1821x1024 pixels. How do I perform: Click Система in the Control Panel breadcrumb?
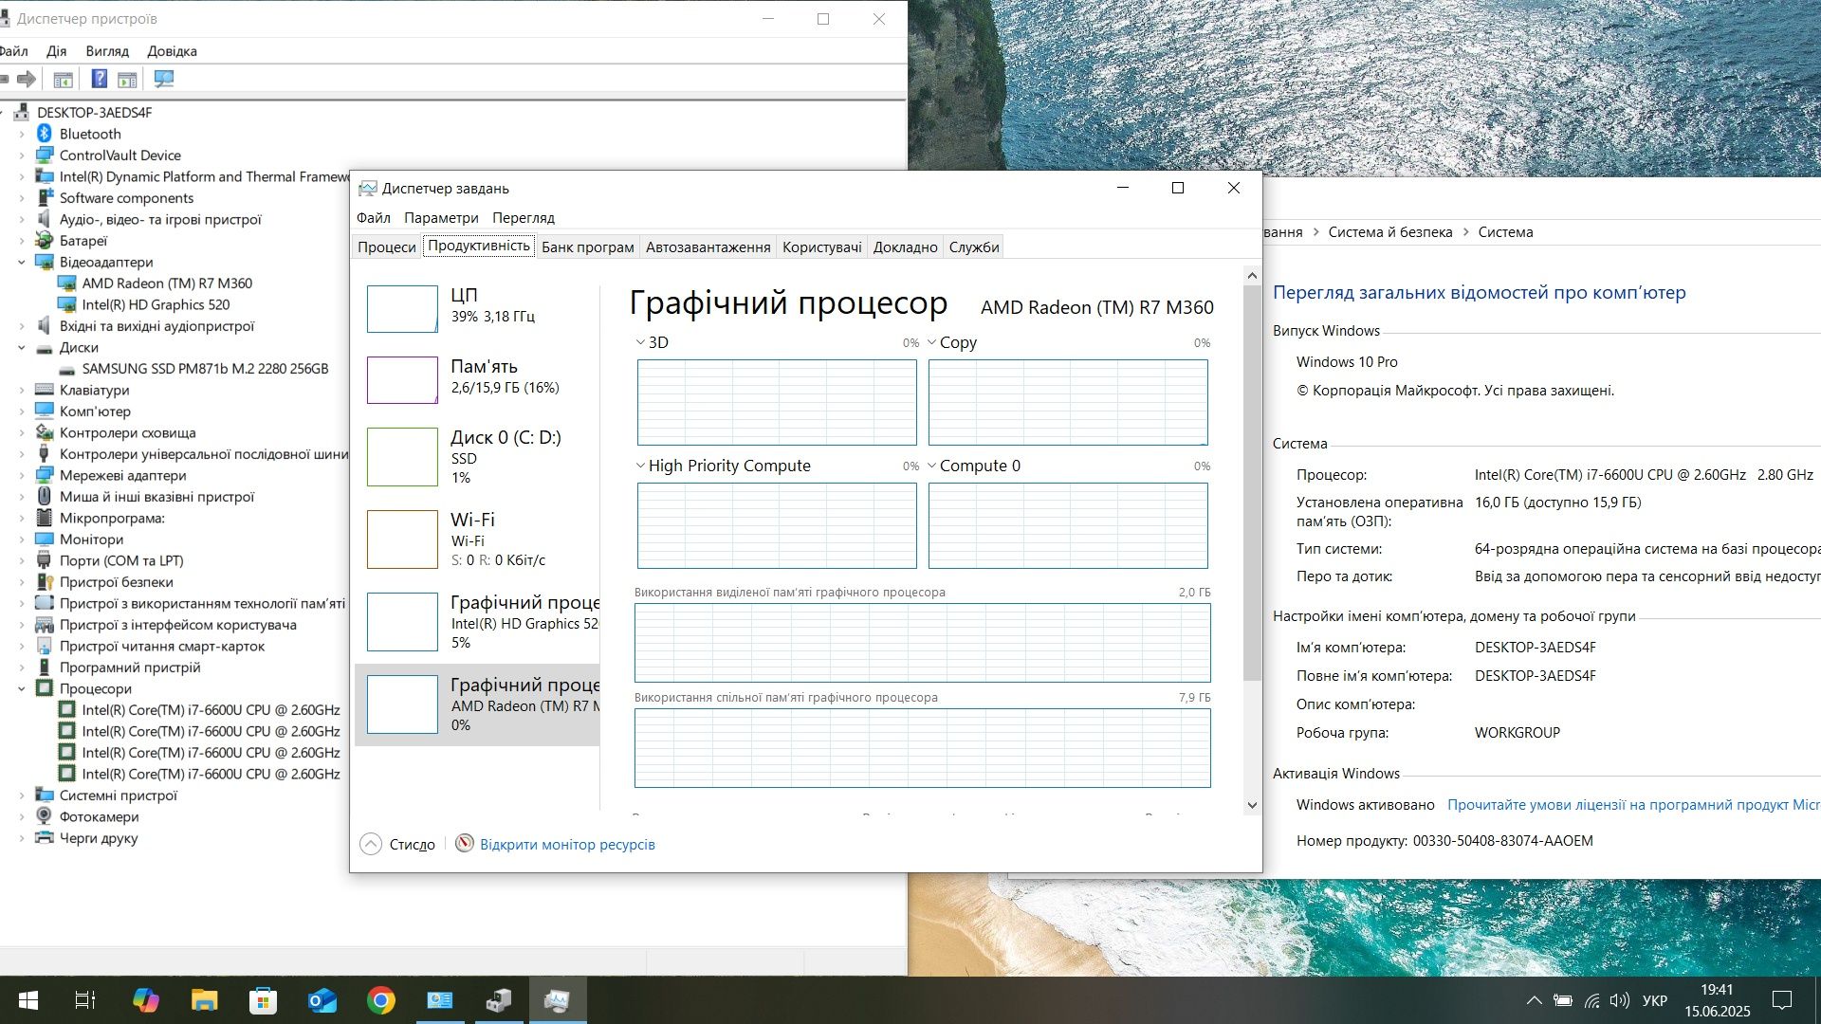[x=1505, y=232]
